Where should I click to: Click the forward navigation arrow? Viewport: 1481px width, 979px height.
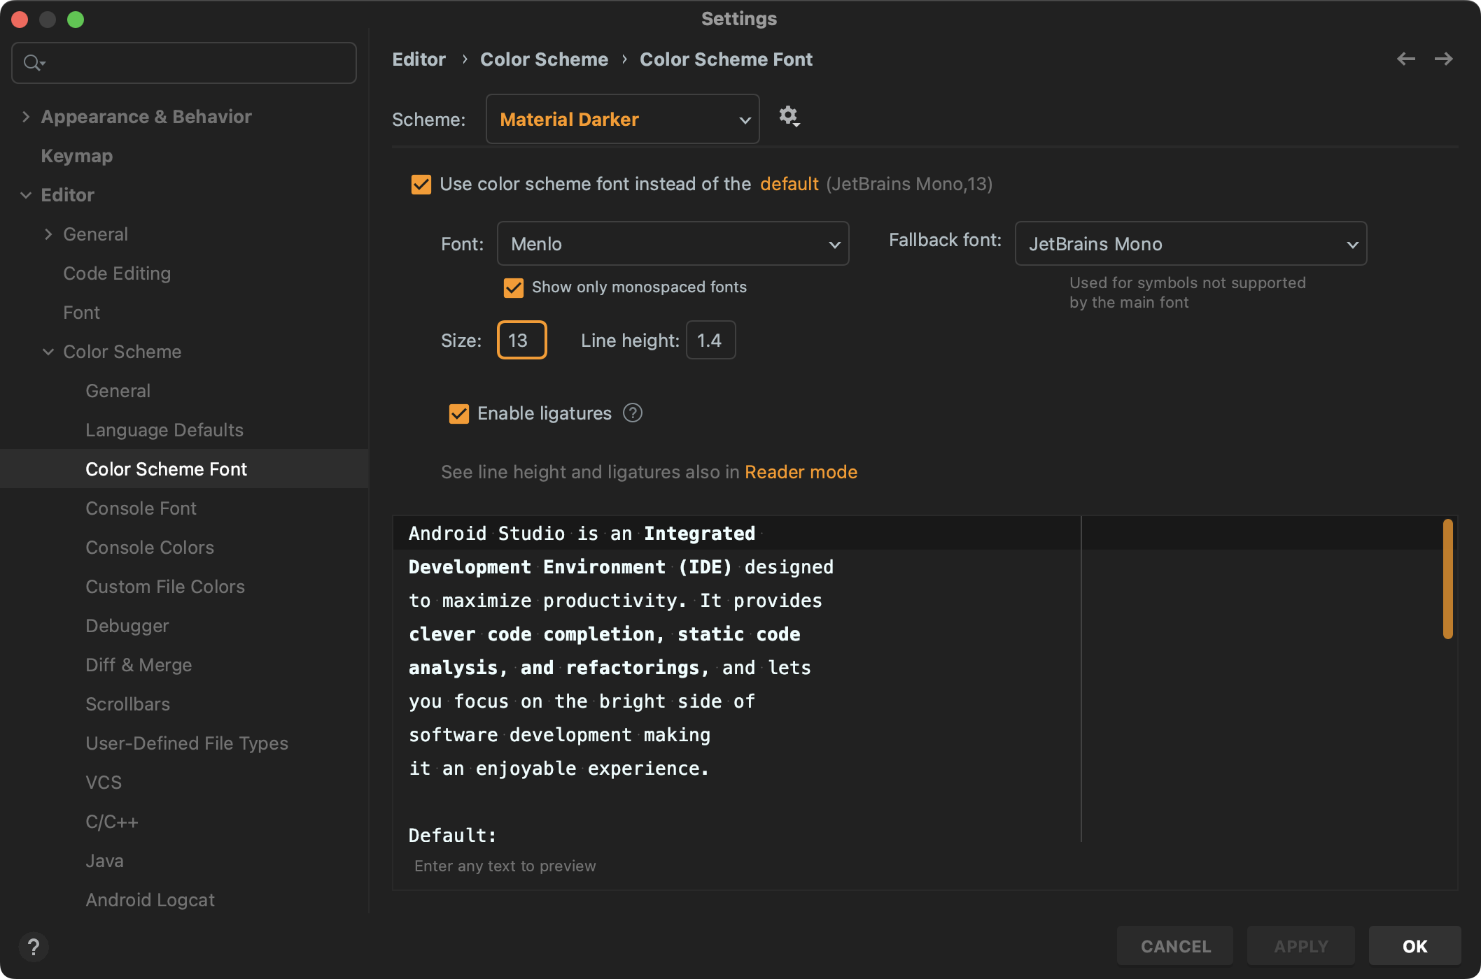click(1443, 59)
